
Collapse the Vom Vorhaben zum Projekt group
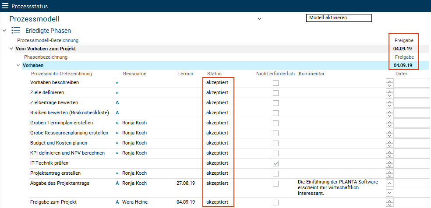pyautogui.click(x=11, y=49)
